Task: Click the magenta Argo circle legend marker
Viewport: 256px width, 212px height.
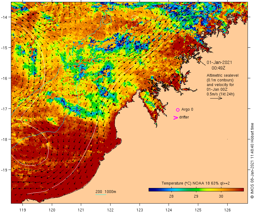Action: [x=178, y=110]
